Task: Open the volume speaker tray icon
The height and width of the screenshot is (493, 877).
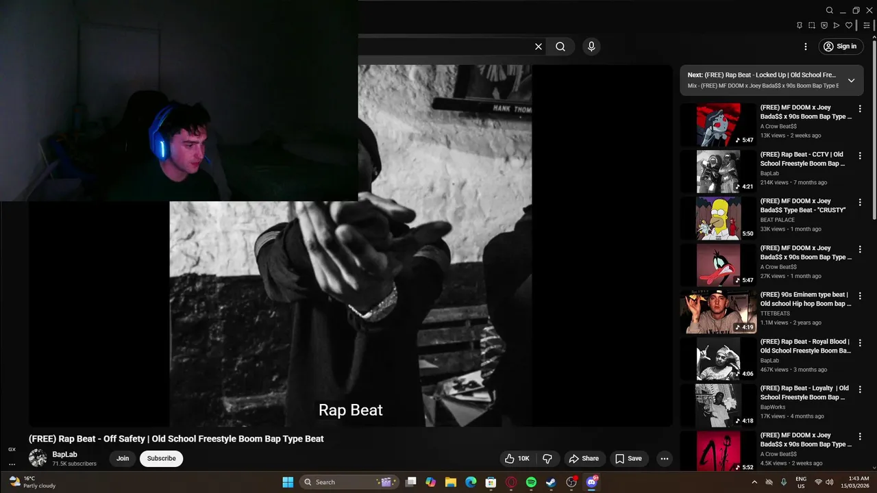Action: click(829, 482)
